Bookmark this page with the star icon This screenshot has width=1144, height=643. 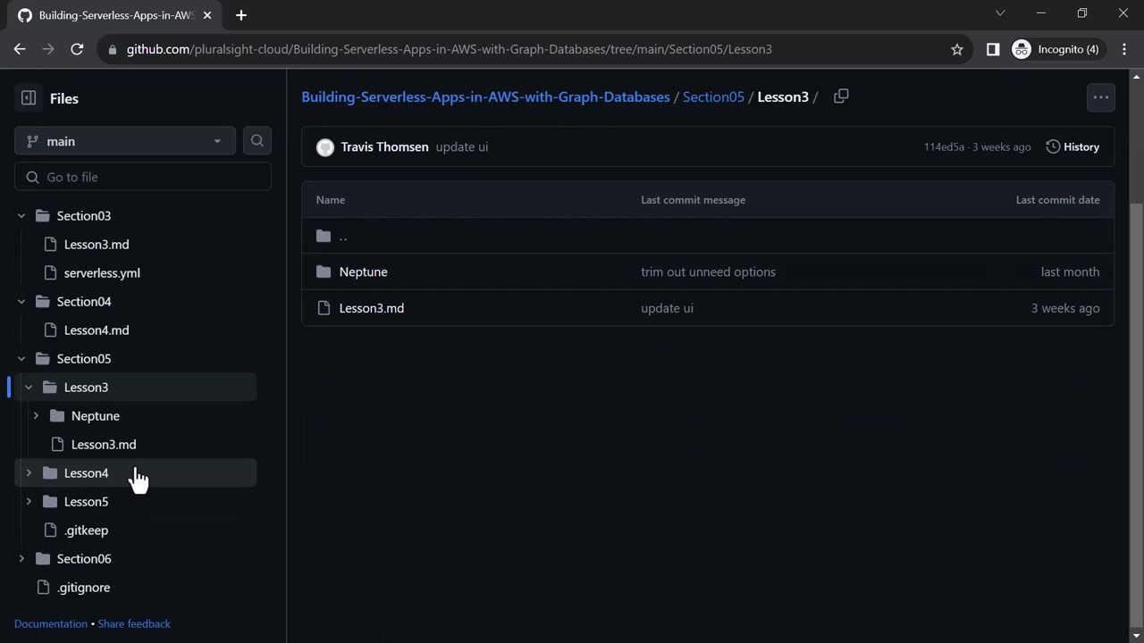[957, 49]
